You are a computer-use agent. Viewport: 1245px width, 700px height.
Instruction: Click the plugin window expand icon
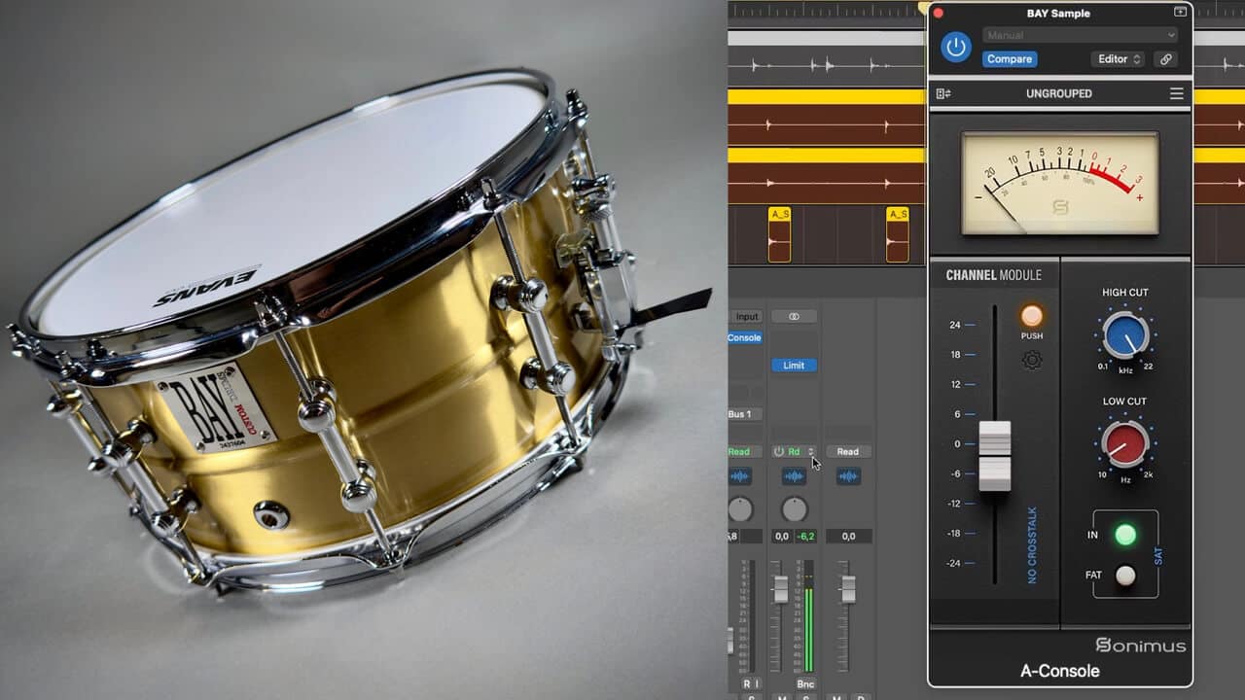[x=1180, y=13]
